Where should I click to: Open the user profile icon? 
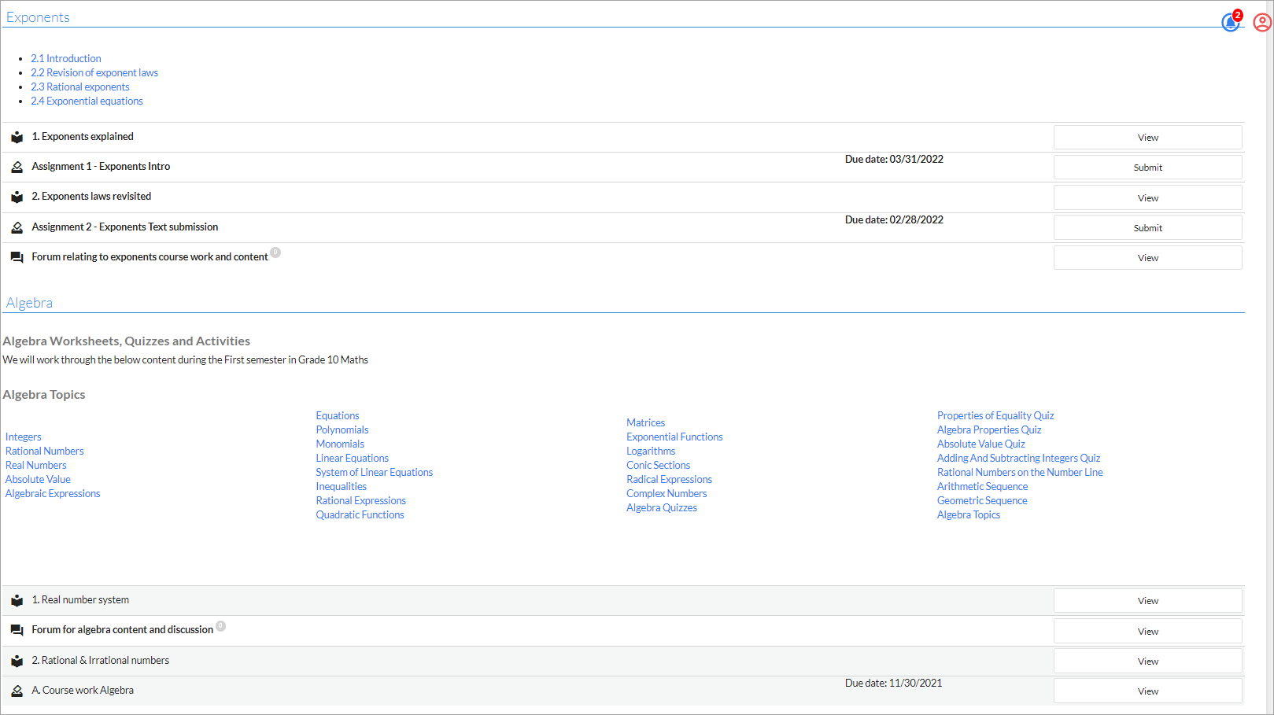(x=1262, y=23)
